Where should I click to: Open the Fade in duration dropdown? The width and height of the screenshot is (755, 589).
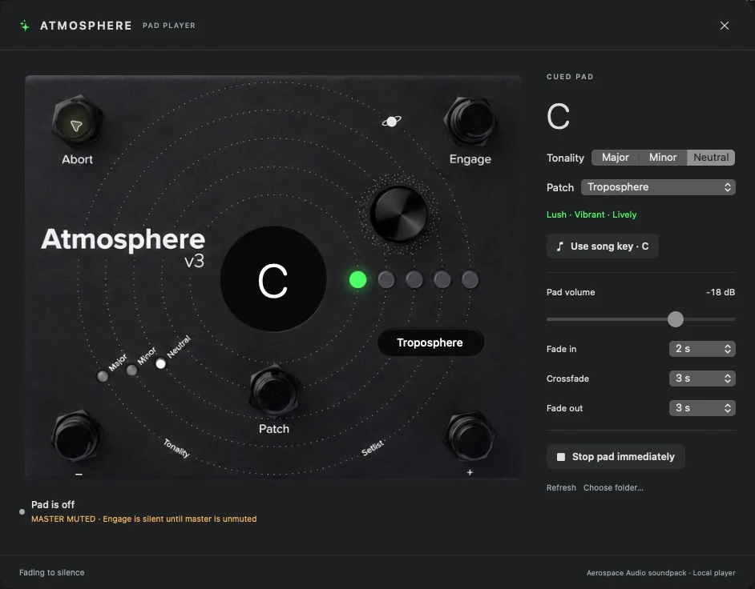point(702,349)
